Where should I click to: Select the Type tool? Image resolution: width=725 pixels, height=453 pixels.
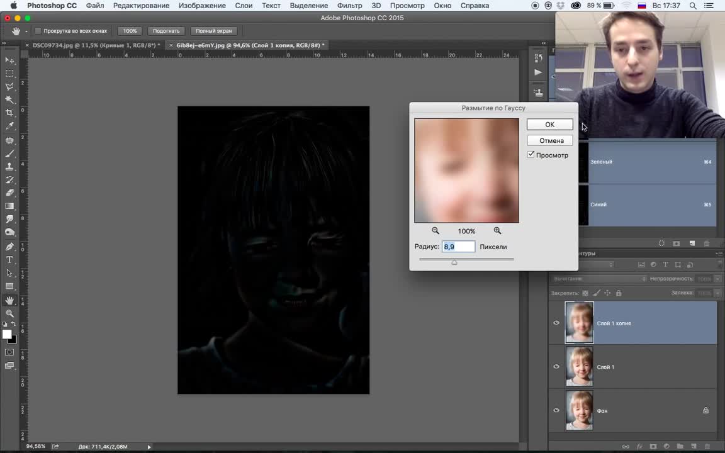coord(9,260)
